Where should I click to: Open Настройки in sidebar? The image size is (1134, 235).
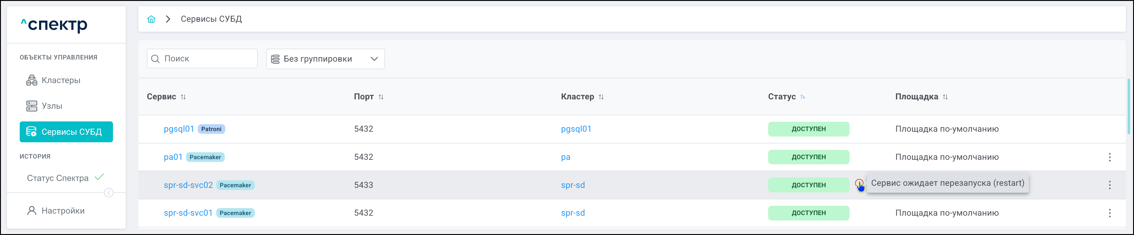coord(62,211)
